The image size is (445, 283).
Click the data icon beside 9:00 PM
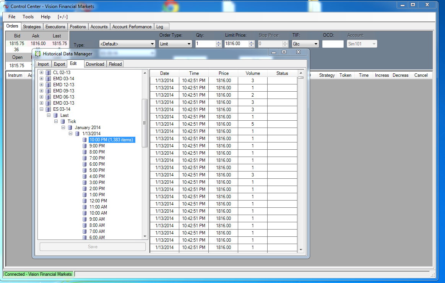pos(84,146)
